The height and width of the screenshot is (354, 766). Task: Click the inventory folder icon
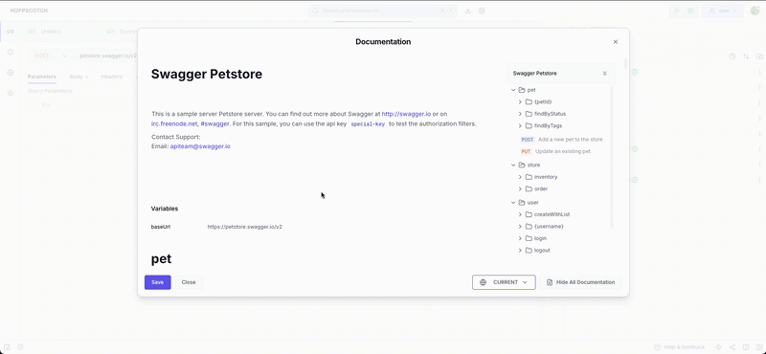point(529,177)
